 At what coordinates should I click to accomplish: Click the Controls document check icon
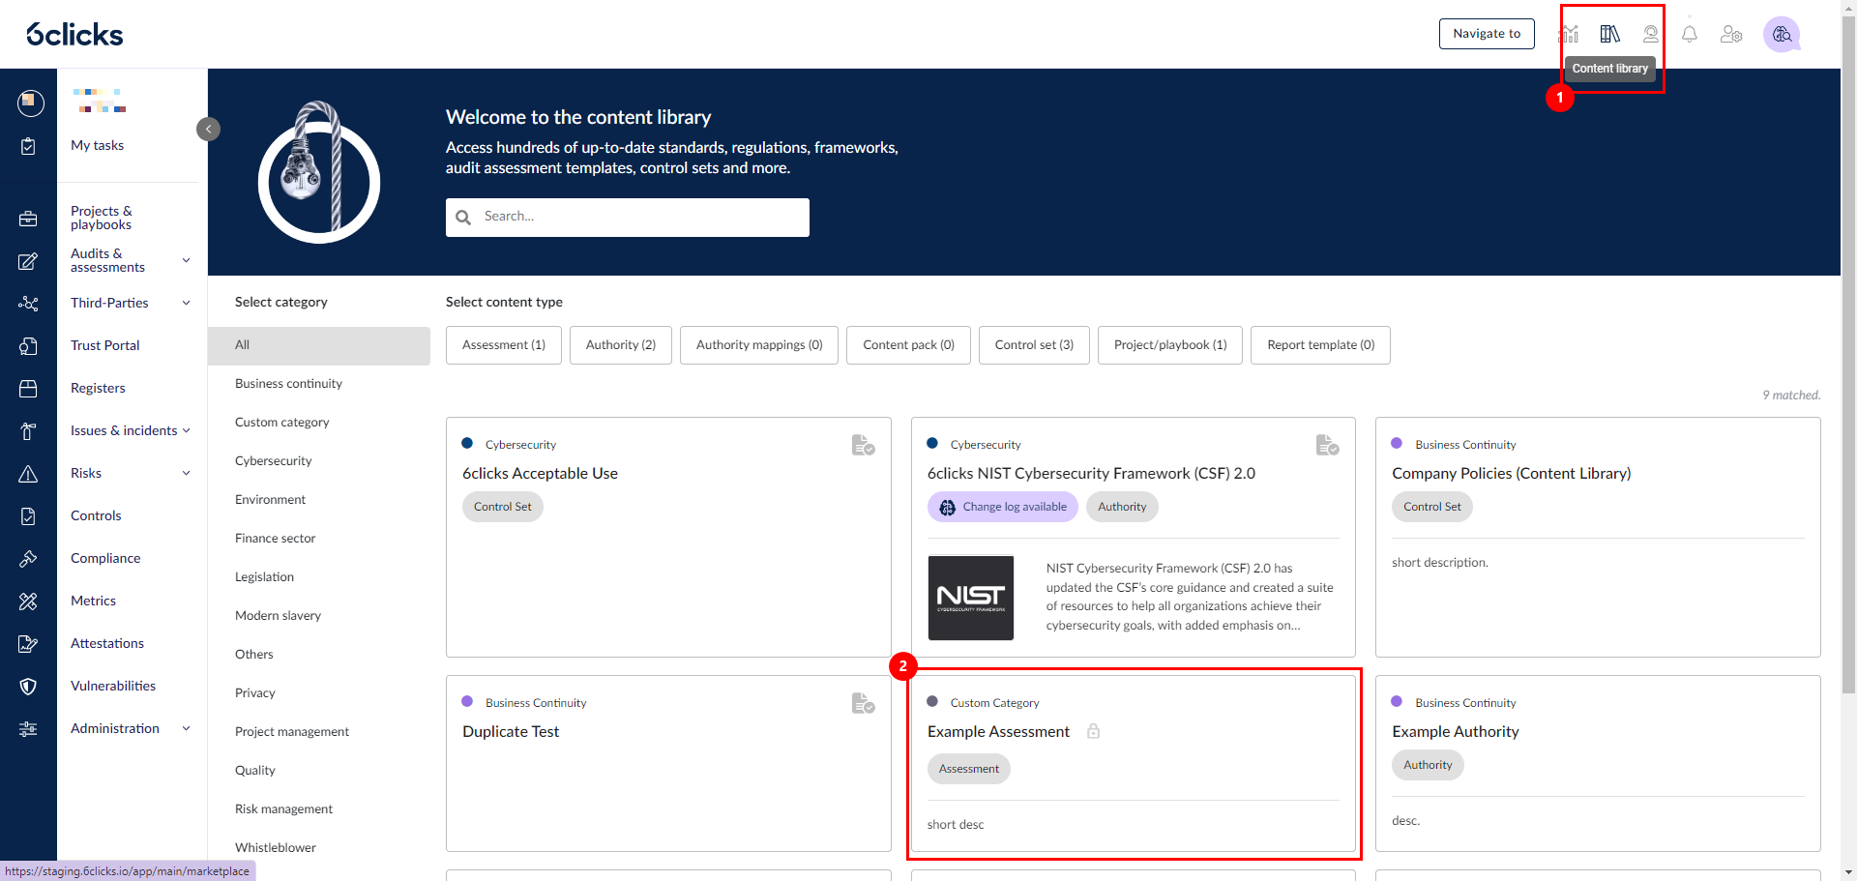[28, 516]
